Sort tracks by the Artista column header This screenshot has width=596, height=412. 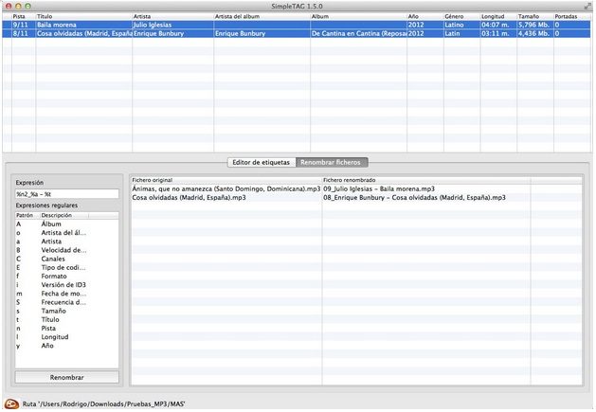pyautogui.click(x=171, y=16)
